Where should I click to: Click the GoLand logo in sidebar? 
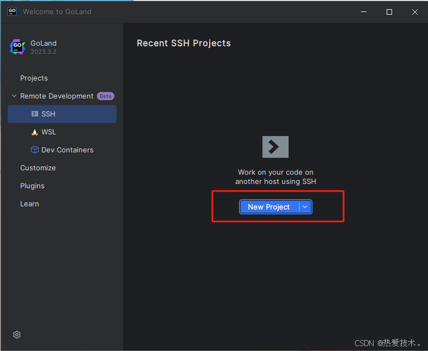17,47
